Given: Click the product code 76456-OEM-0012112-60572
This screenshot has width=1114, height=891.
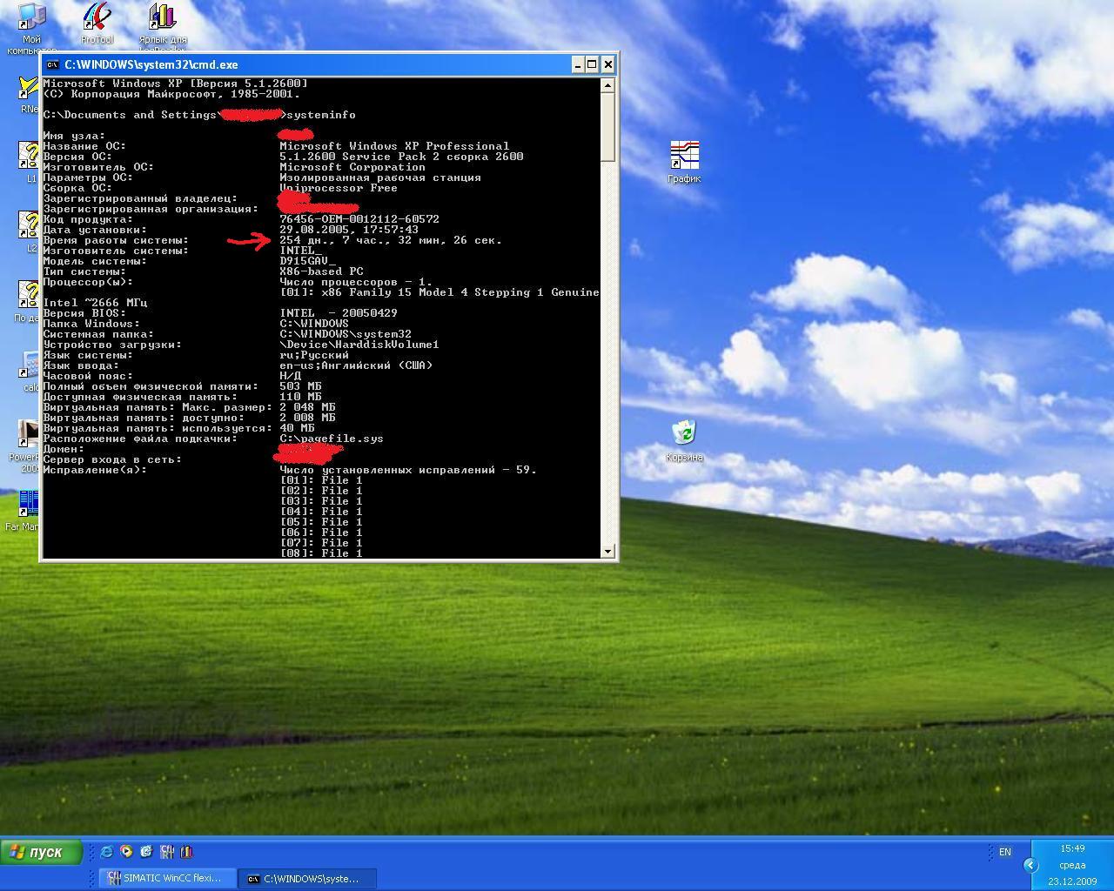Looking at the screenshot, I should (x=359, y=219).
